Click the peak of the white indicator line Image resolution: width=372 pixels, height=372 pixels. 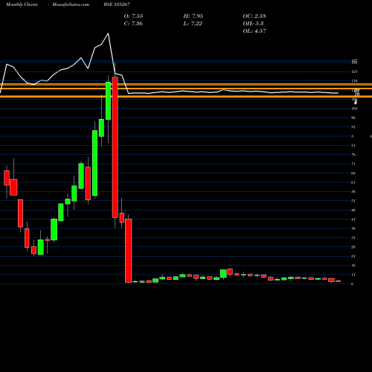click(108, 33)
